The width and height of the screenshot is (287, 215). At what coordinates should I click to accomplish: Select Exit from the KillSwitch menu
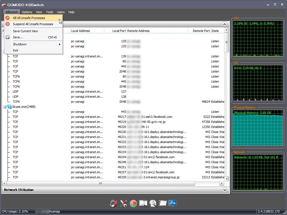[x=33, y=50]
